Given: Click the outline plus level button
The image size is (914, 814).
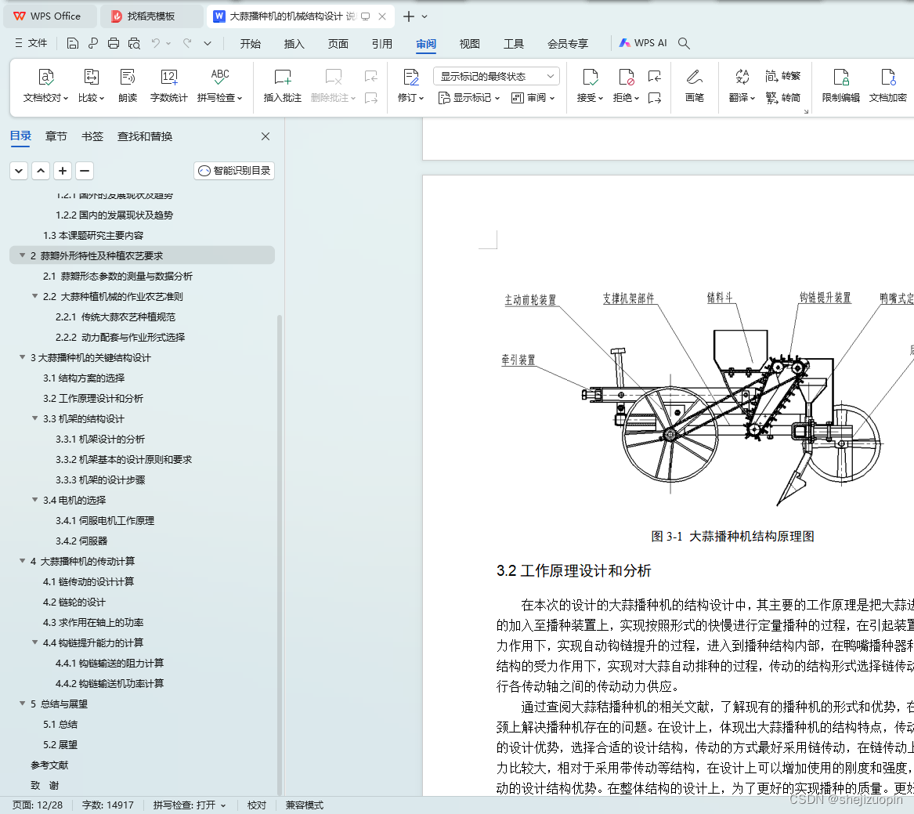Looking at the screenshot, I should coord(63,171).
